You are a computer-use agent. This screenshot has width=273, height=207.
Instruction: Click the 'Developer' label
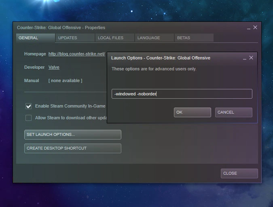pyautogui.click(x=34, y=67)
